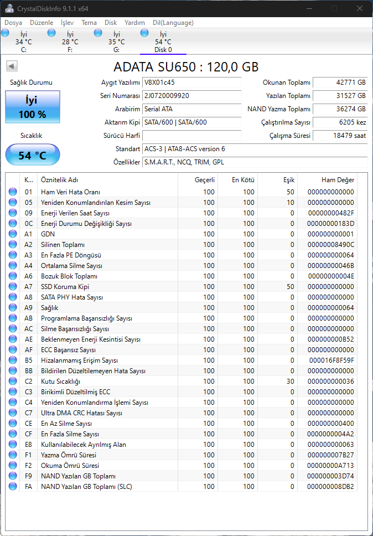This screenshot has width=373, height=536.
Task: Click the empty Sürücü Harfi field
Action: (191, 135)
